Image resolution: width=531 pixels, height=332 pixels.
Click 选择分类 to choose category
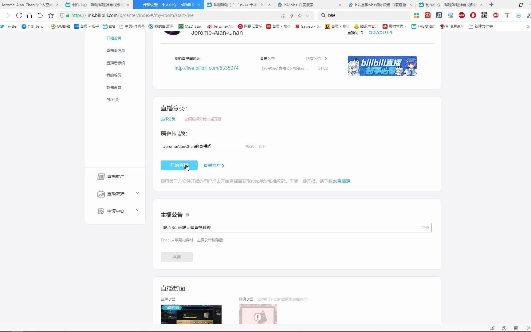click(x=168, y=119)
